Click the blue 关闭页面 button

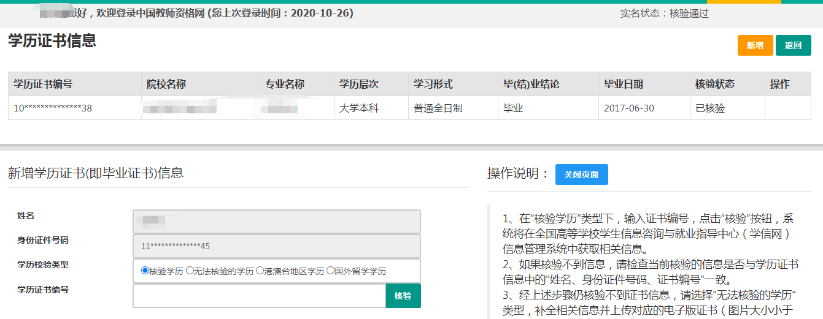pyautogui.click(x=581, y=174)
